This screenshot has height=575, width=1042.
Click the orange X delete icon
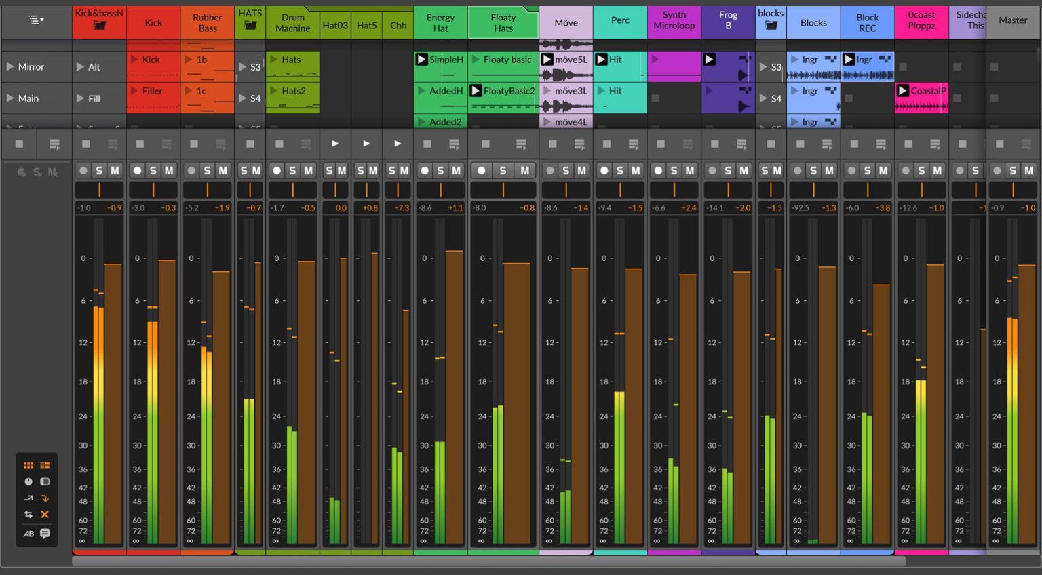click(x=45, y=514)
